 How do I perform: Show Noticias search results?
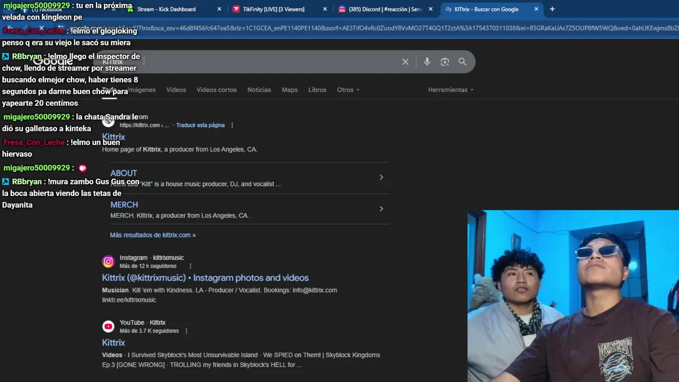pyautogui.click(x=259, y=90)
